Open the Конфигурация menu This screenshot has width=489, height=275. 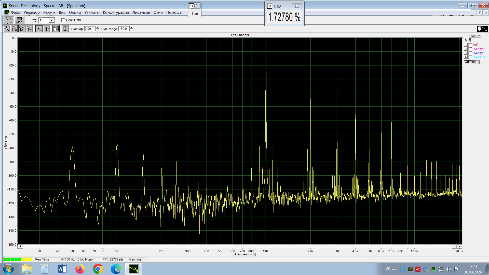click(x=116, y=12)
